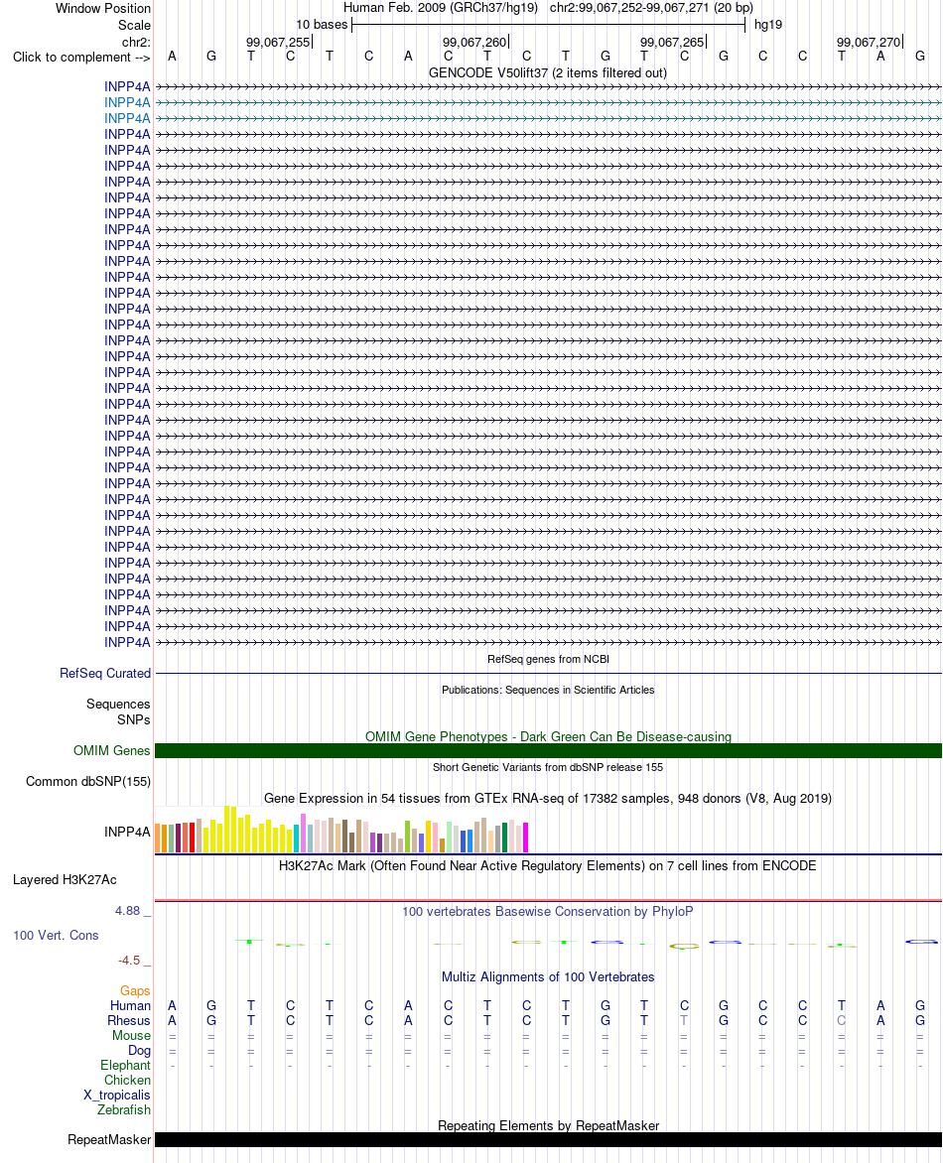
Task: Click the OMIM Genes track label
Action: click(x=111, y=750)
